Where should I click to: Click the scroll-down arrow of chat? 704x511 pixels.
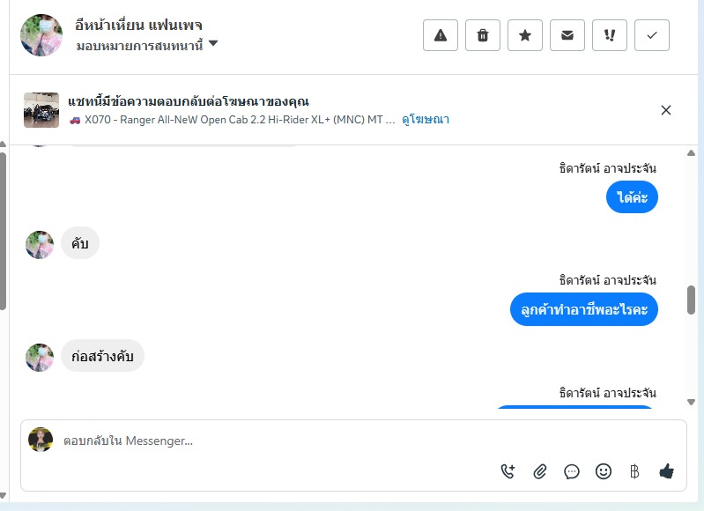[691, 402]
